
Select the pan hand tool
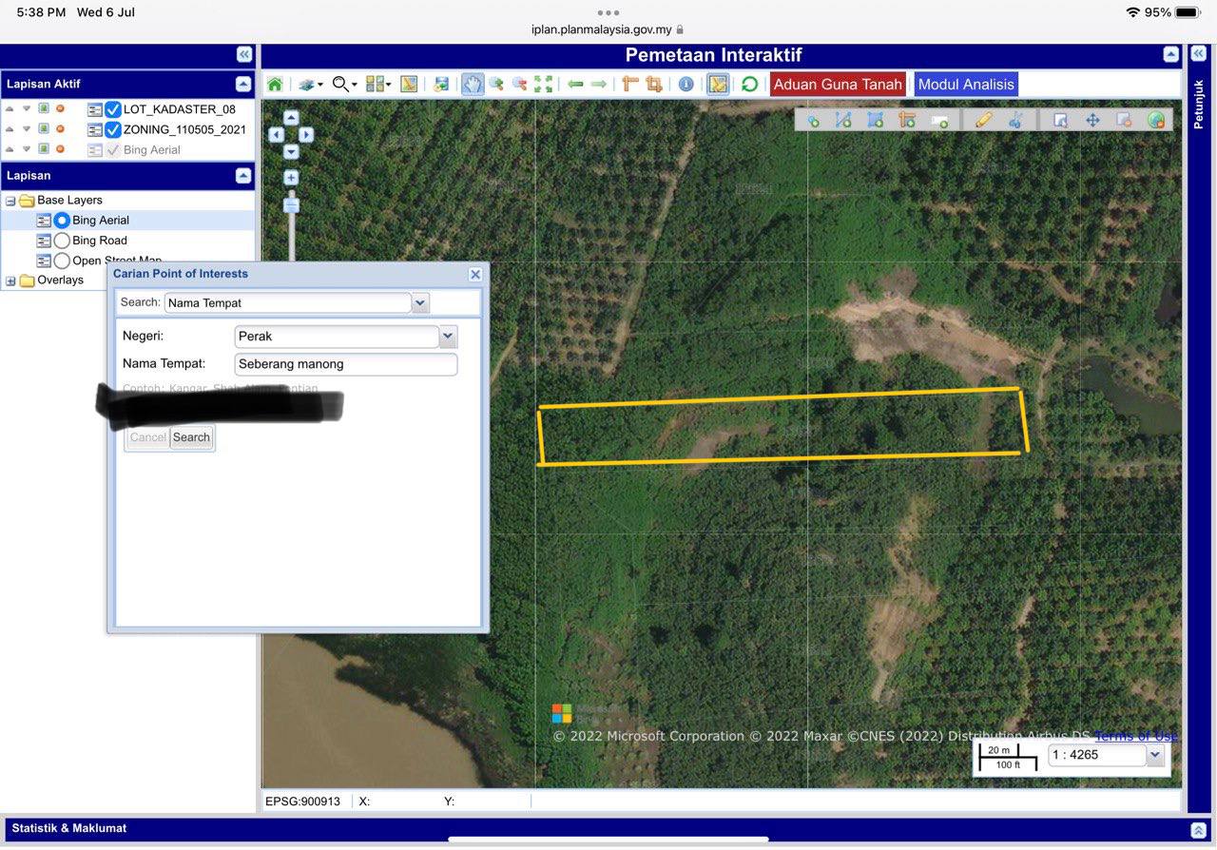tap(472, 85)
